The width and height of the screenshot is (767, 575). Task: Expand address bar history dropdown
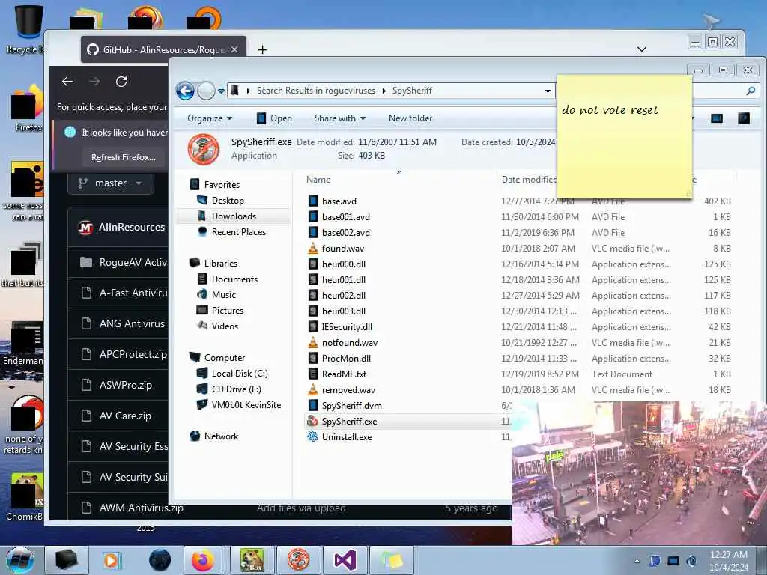[x=548, y=91]
